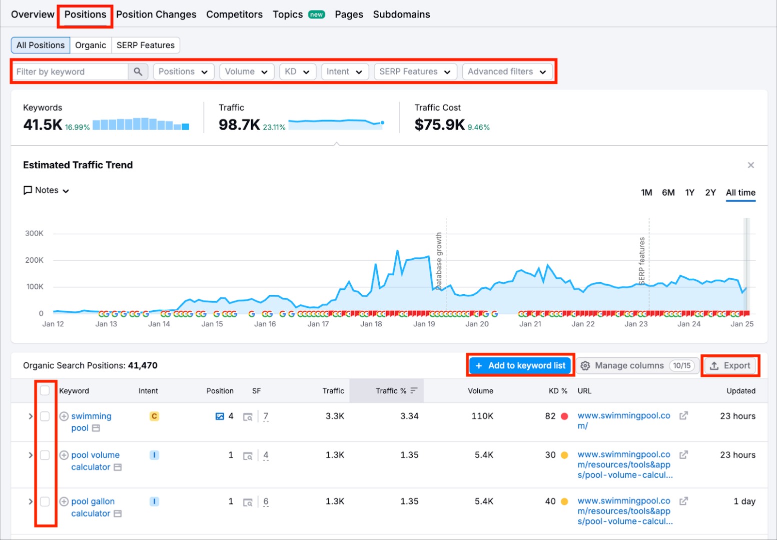Open swimmingpool.com homepage URL external link icon
Viewport: 777px width, 540px height.
coord(683,415)
